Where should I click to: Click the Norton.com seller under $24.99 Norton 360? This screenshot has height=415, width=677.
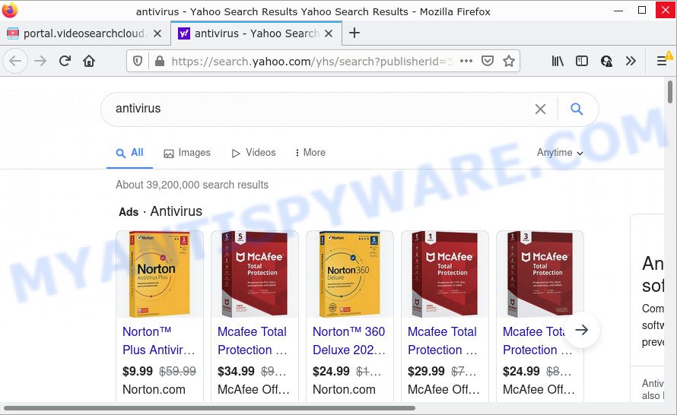coord(344,390)
